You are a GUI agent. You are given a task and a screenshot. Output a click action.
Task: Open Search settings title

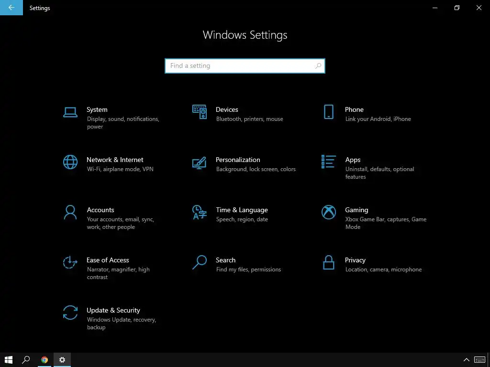(226, 260)
